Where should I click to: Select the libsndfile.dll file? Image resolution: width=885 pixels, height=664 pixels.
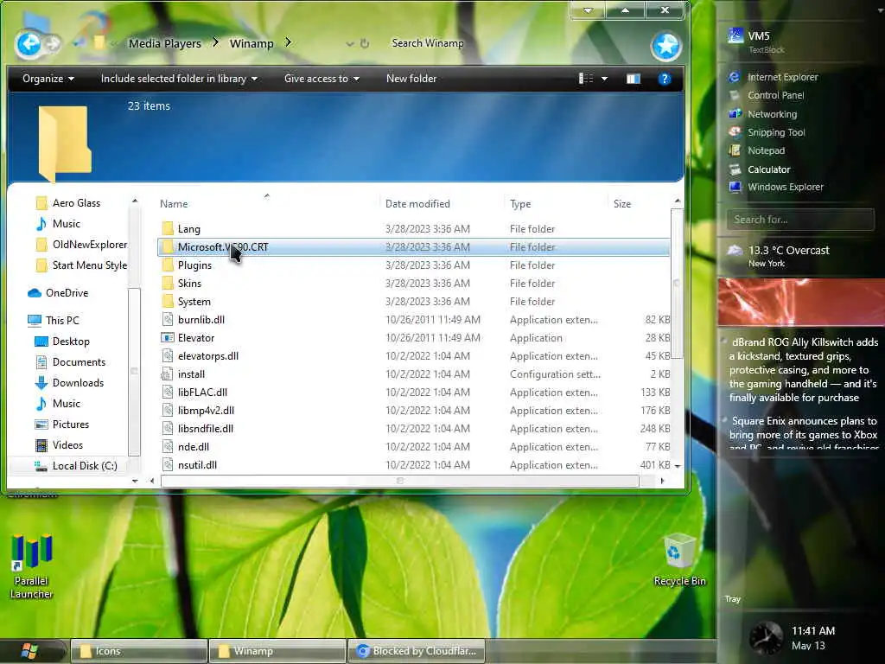(206, 428)
